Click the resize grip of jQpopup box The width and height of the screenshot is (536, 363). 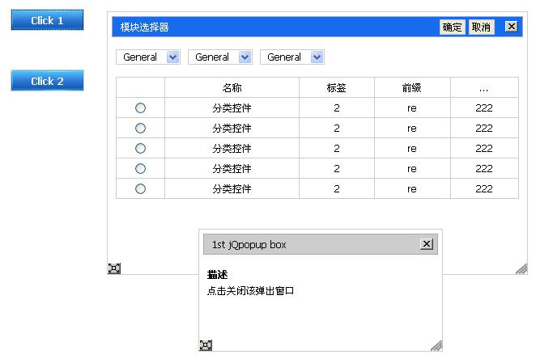436,345
